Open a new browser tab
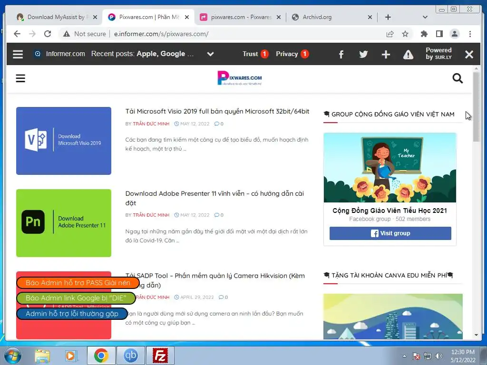Screen dimensions: 487x365 (388, 17)
